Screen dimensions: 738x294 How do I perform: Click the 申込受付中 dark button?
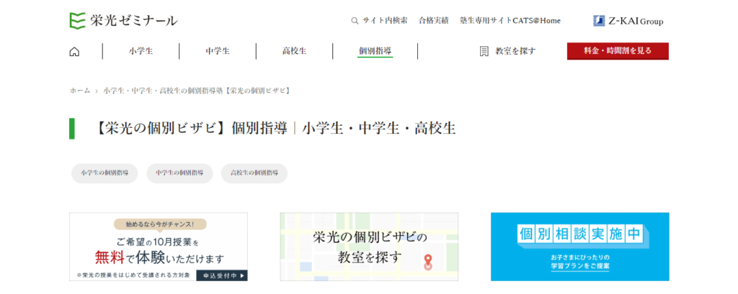(x=222, y=276)
